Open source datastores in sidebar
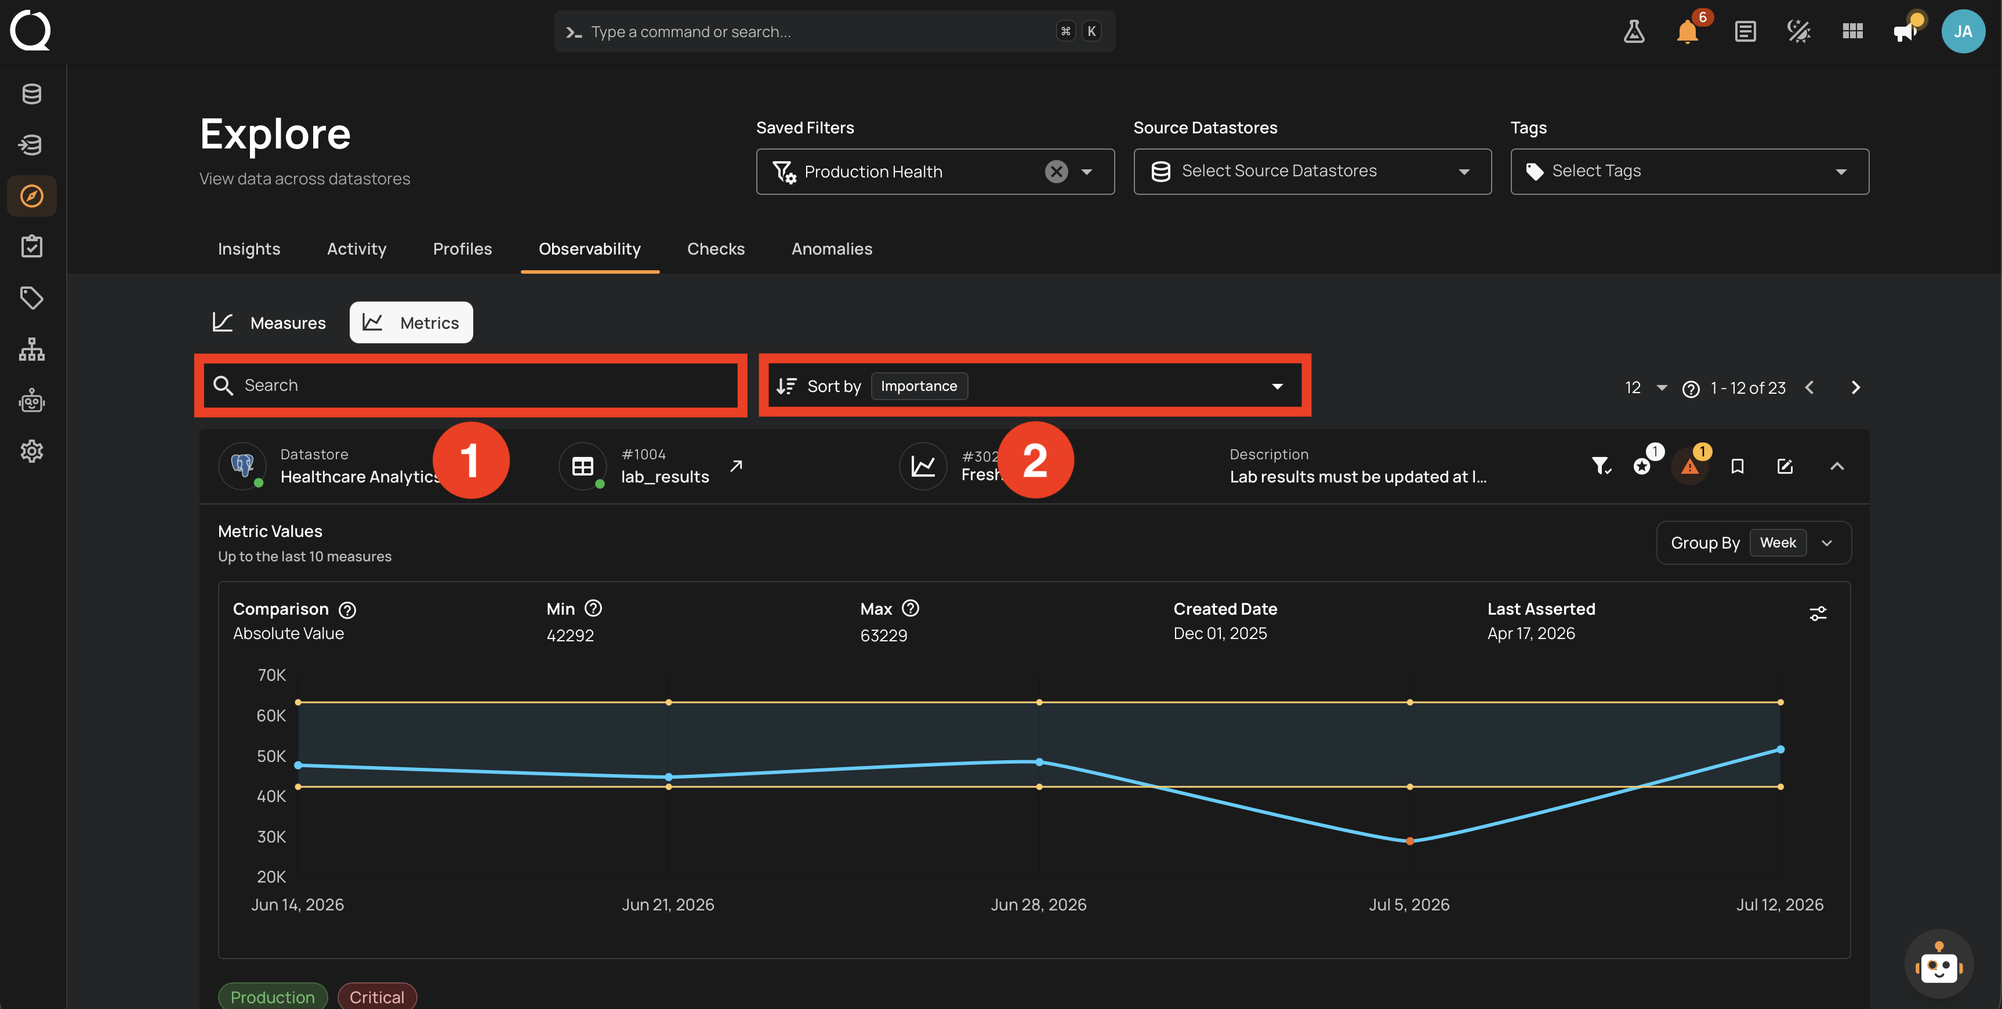 click(32, 94)
